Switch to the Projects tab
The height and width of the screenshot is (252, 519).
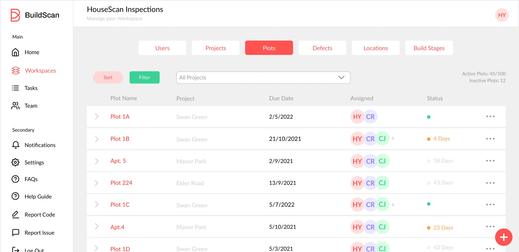pos(216,48)
